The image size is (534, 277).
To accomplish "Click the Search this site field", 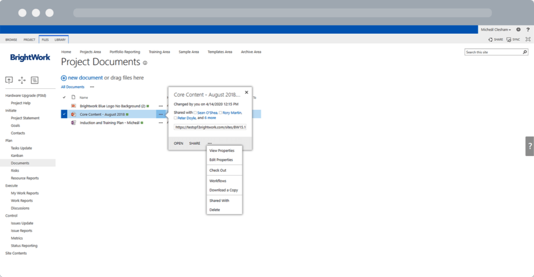I will point(493,52).
